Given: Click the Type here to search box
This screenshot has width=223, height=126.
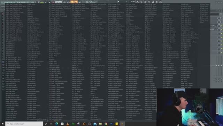Looking at the screenshot, I should point(24,124).
